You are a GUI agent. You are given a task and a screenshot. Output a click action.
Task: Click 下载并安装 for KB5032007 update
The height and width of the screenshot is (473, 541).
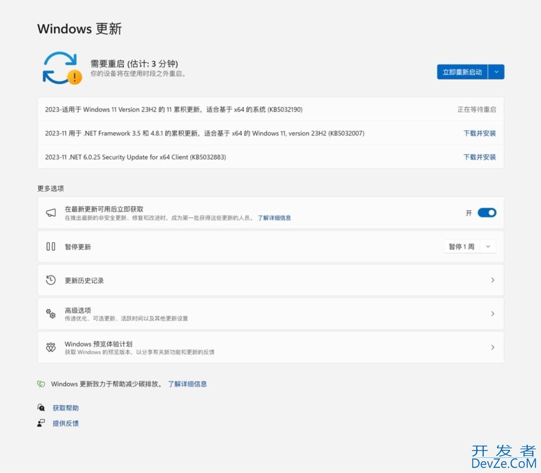click(x=480, y=133)
